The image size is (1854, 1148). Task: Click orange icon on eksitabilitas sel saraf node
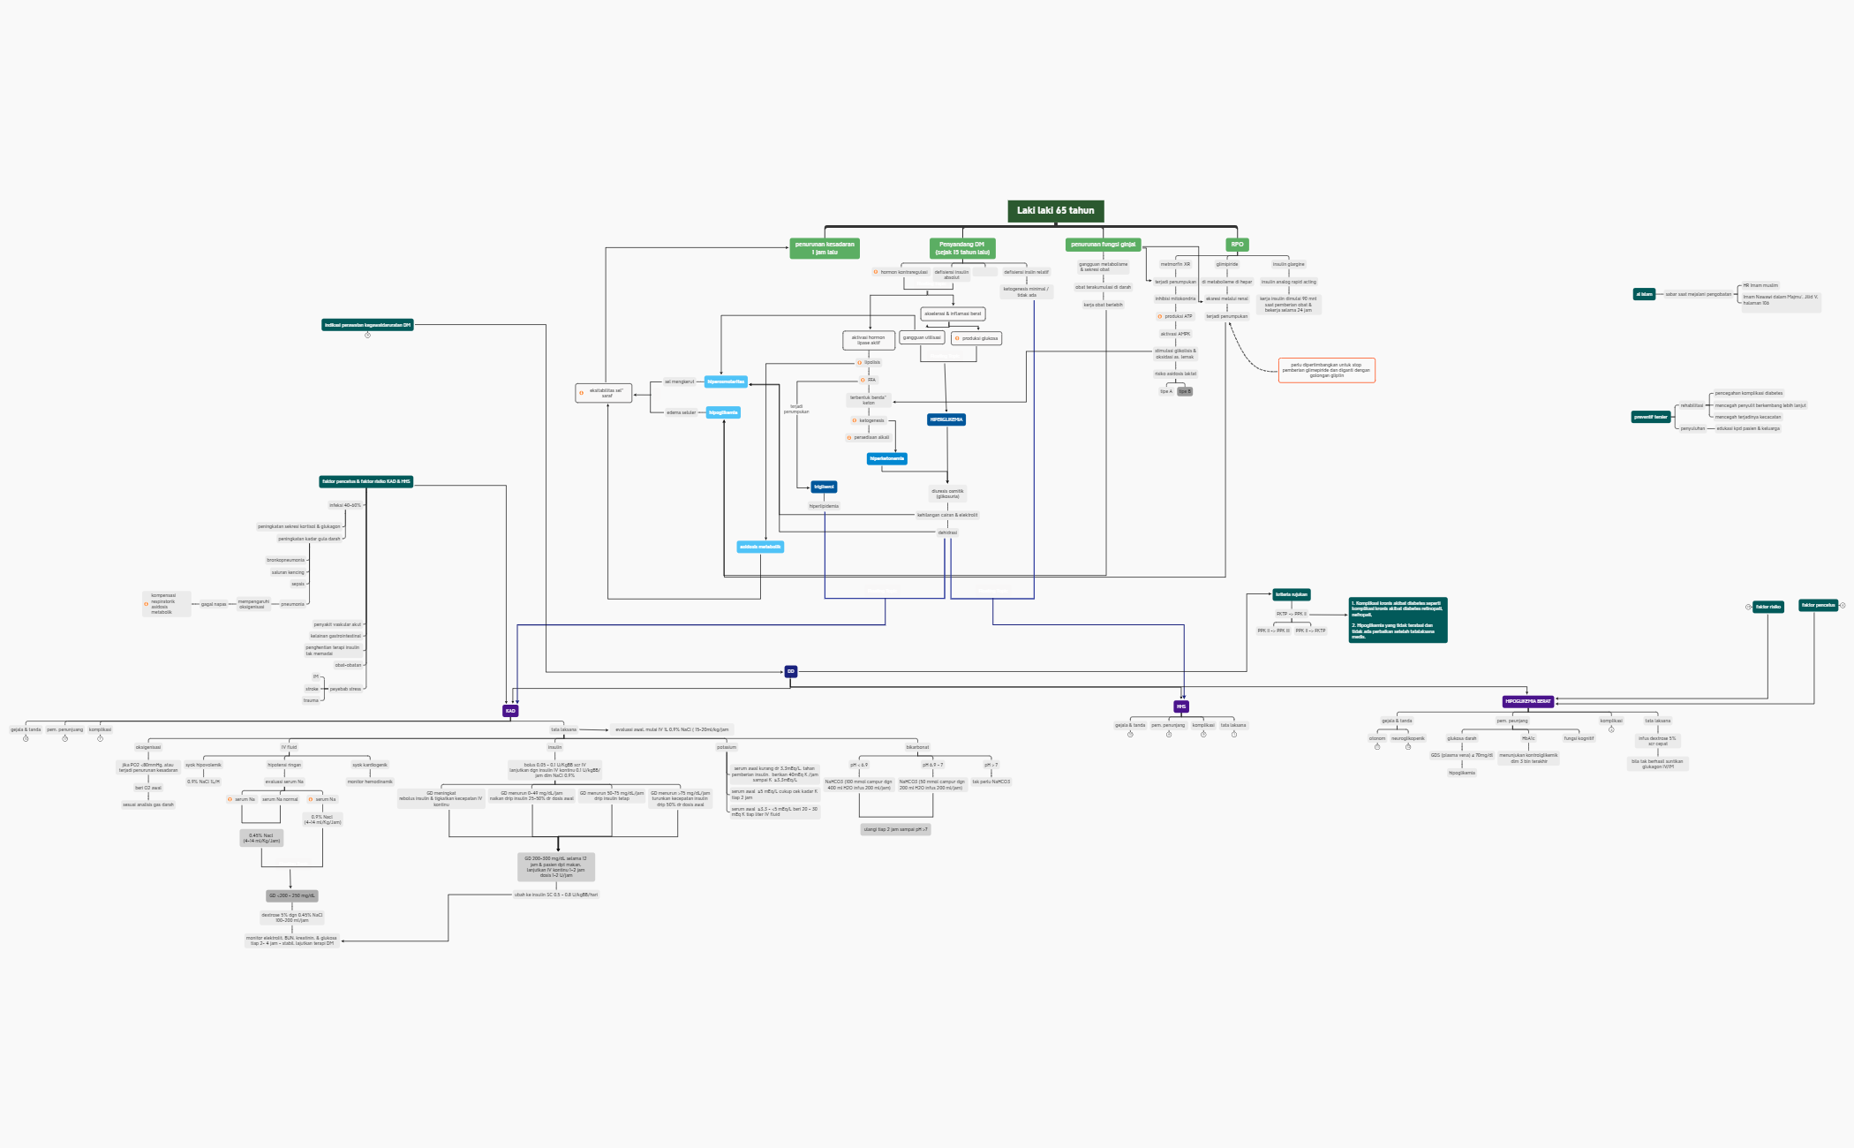coord(581,393)
